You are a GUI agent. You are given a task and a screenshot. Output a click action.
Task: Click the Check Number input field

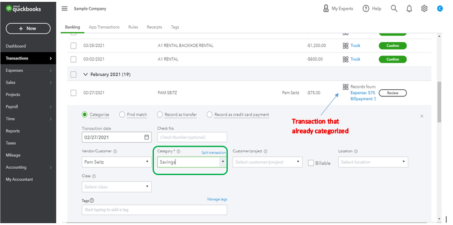(x=192, y=137)
